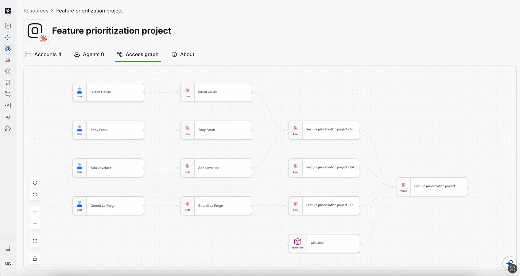The width and height of the screenshot is (520, 276).
Task: Click the award ribbon icon in sidebar
Action: click(x=8, y=83)
